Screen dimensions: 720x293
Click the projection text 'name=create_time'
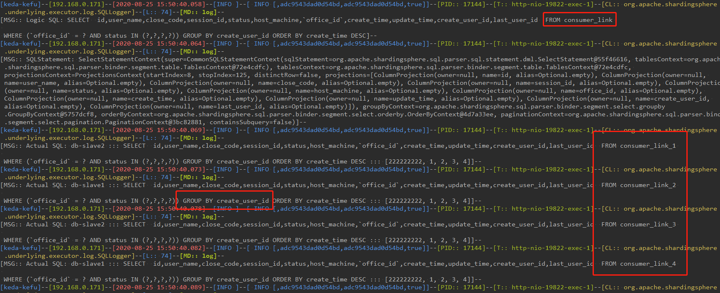pyautogui.click(x=142, y=98)
